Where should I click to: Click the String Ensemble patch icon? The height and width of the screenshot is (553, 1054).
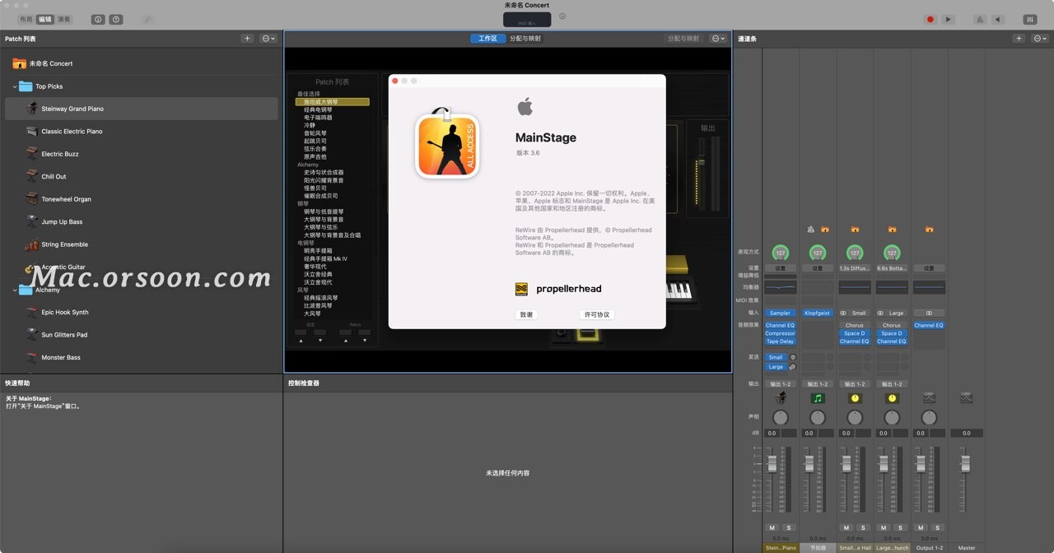[x=31, y=244]
